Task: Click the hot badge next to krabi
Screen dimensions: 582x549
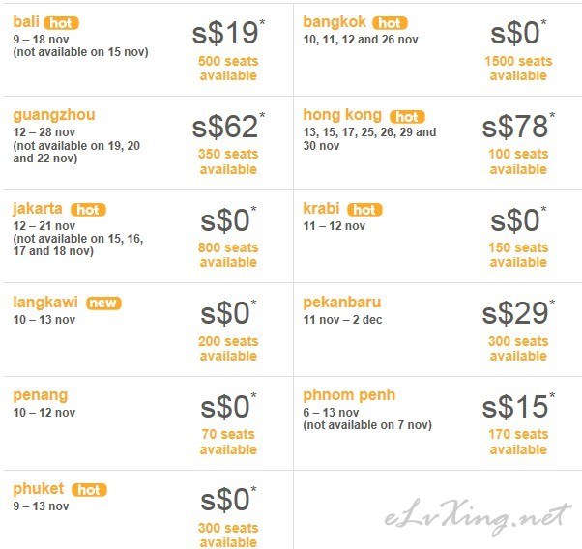Action: pos(364,210)
